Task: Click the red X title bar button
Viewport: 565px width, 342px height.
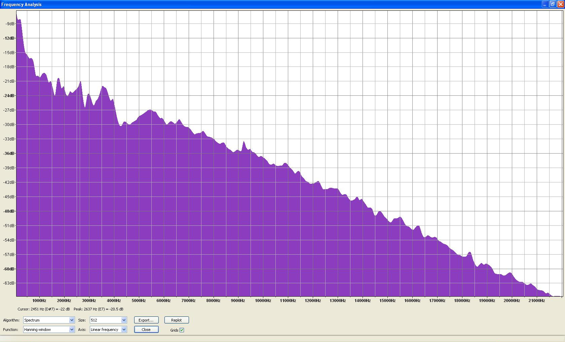Action: pos(561,4)
